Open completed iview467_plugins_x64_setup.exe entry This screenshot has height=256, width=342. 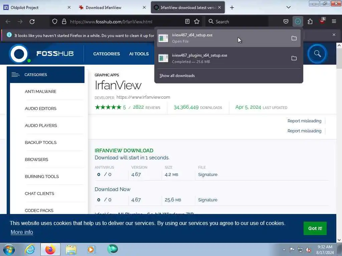click(228, 58)
